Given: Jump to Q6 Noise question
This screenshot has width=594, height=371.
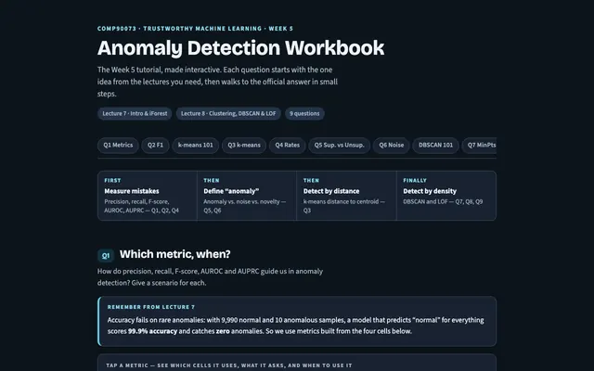Looking at the screenshot, I should [x=392, y=146].
